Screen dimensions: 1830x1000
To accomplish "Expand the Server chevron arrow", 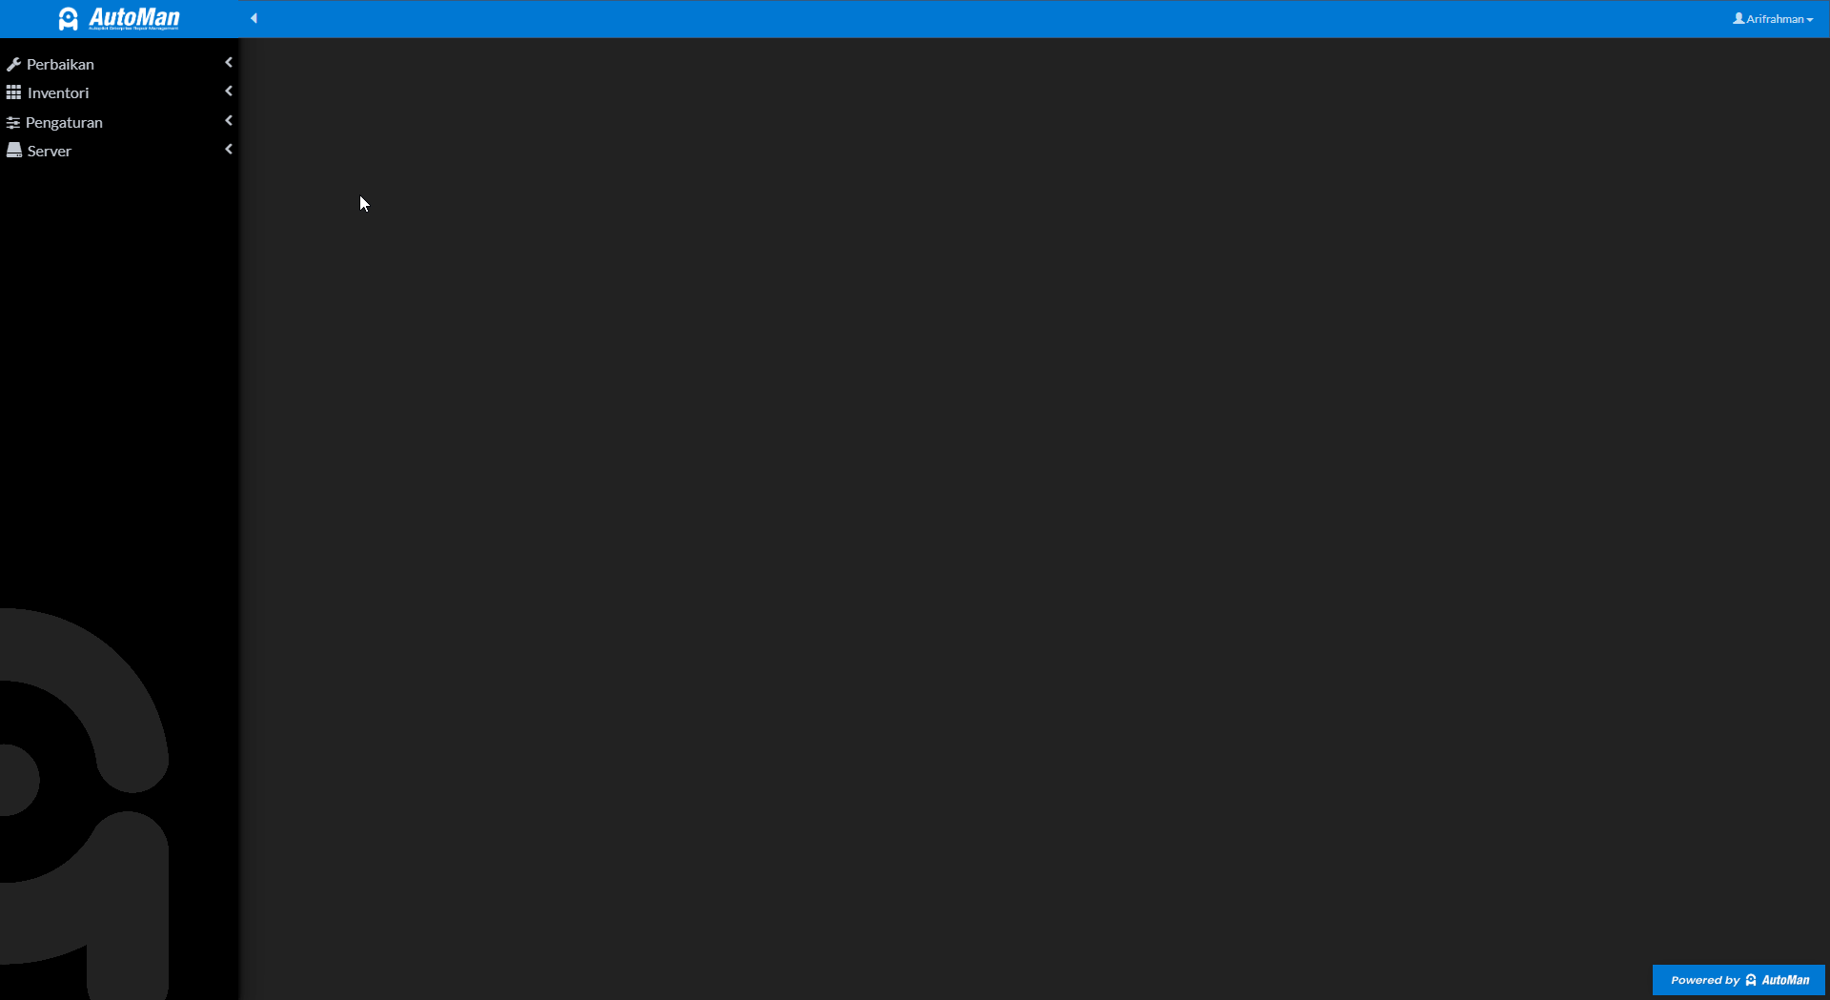I will (229, 150).
